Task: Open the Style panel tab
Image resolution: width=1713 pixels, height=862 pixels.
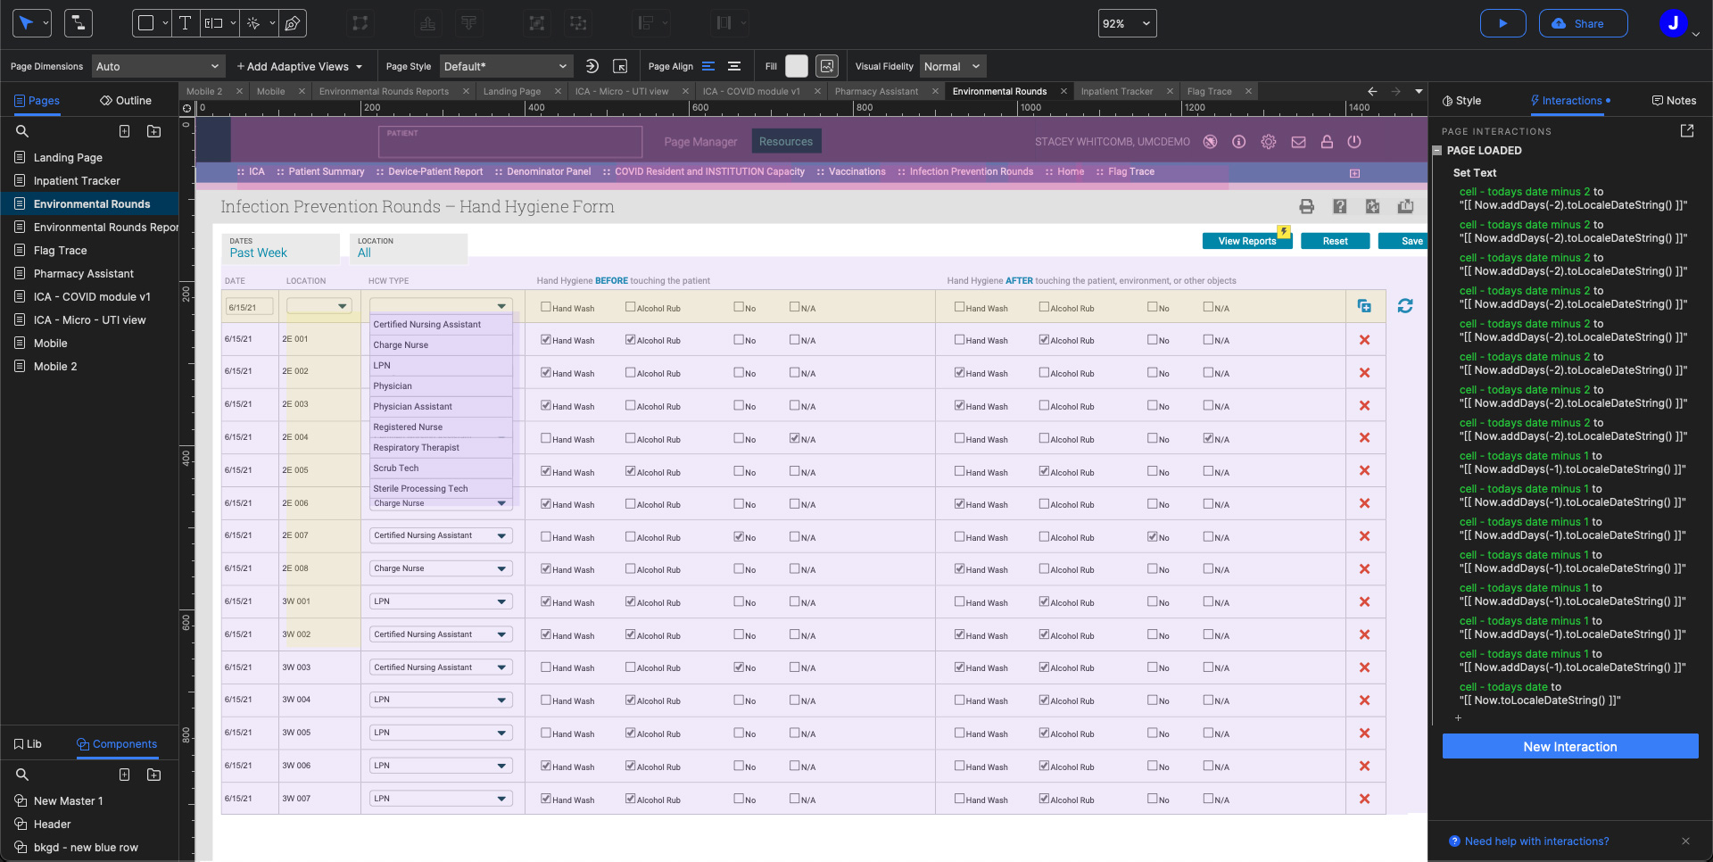Action: [x=1461, y=101]
